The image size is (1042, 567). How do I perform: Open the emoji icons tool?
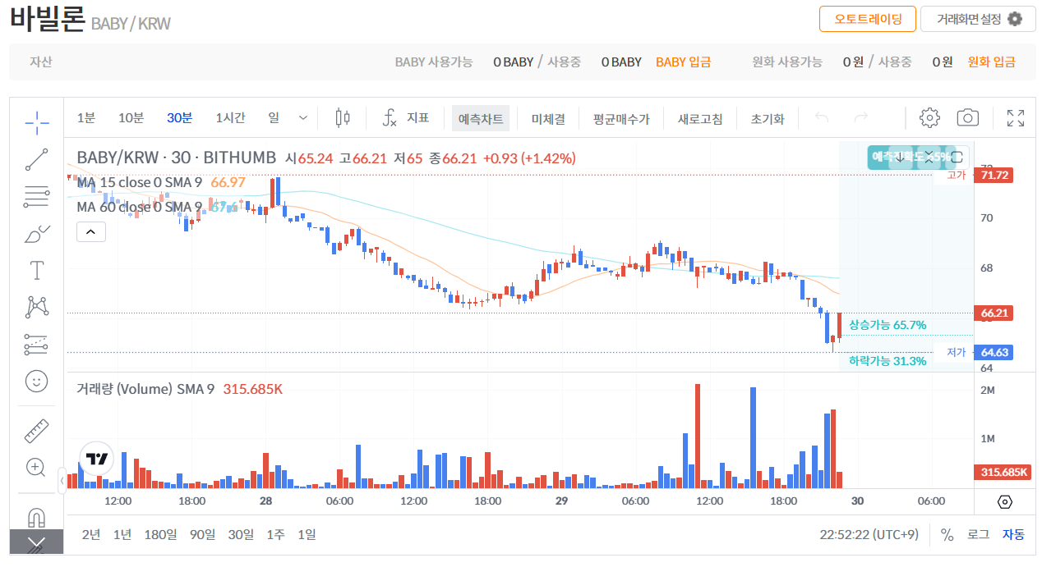(x=36, y=381)
